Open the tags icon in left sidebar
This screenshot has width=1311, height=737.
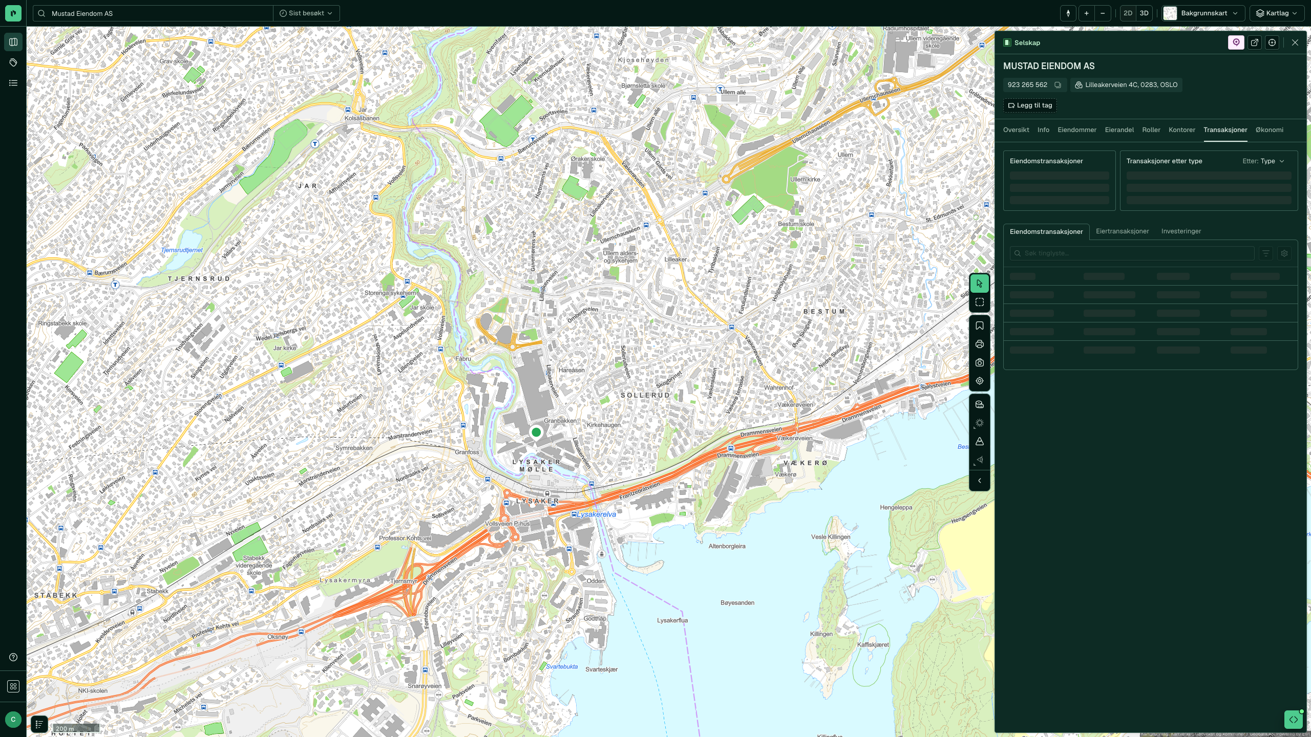[13, 62]
